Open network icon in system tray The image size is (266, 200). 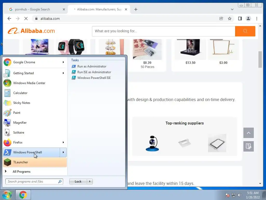pos(234,195)
